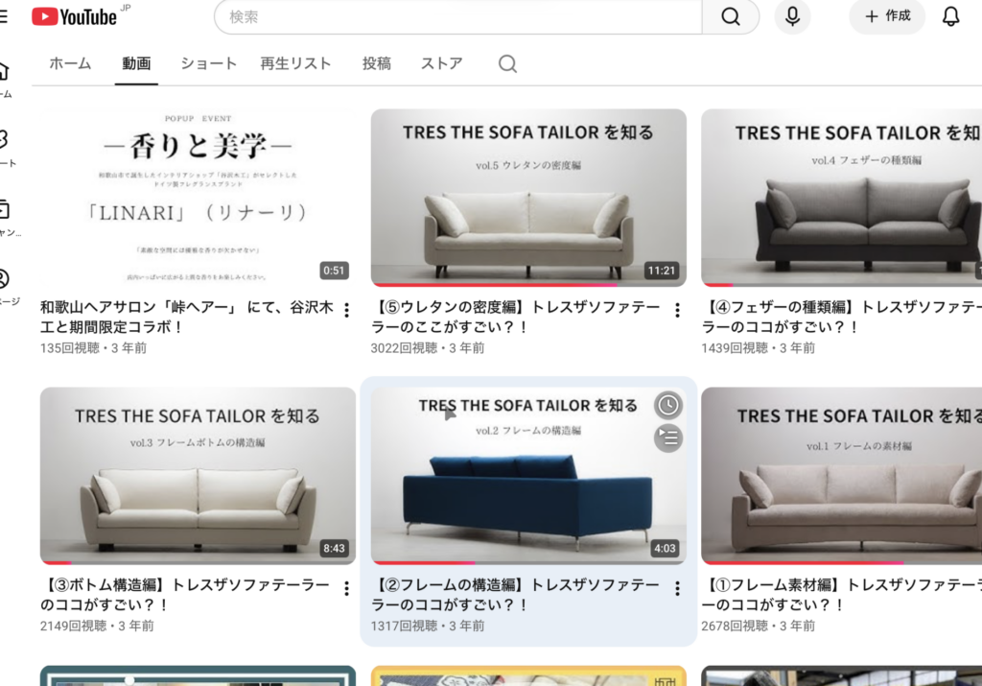Open the hamburger guide menu
The image size is (982, 686).
(3, 16)
